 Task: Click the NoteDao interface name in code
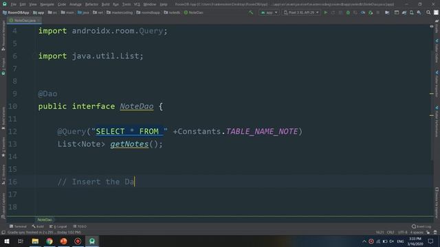(x=137, y=106)
